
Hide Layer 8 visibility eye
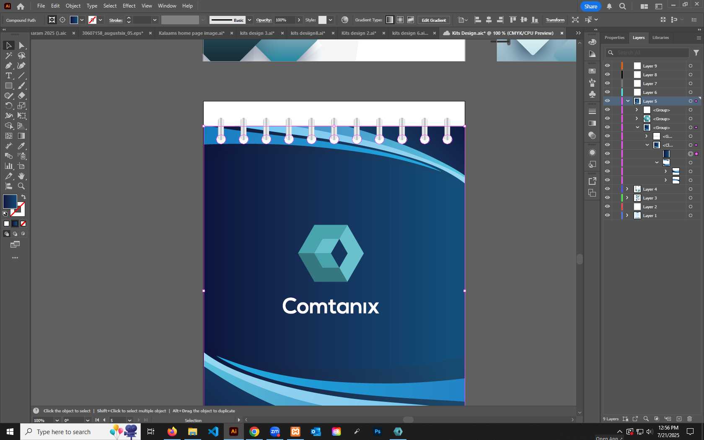coord(607,75)
